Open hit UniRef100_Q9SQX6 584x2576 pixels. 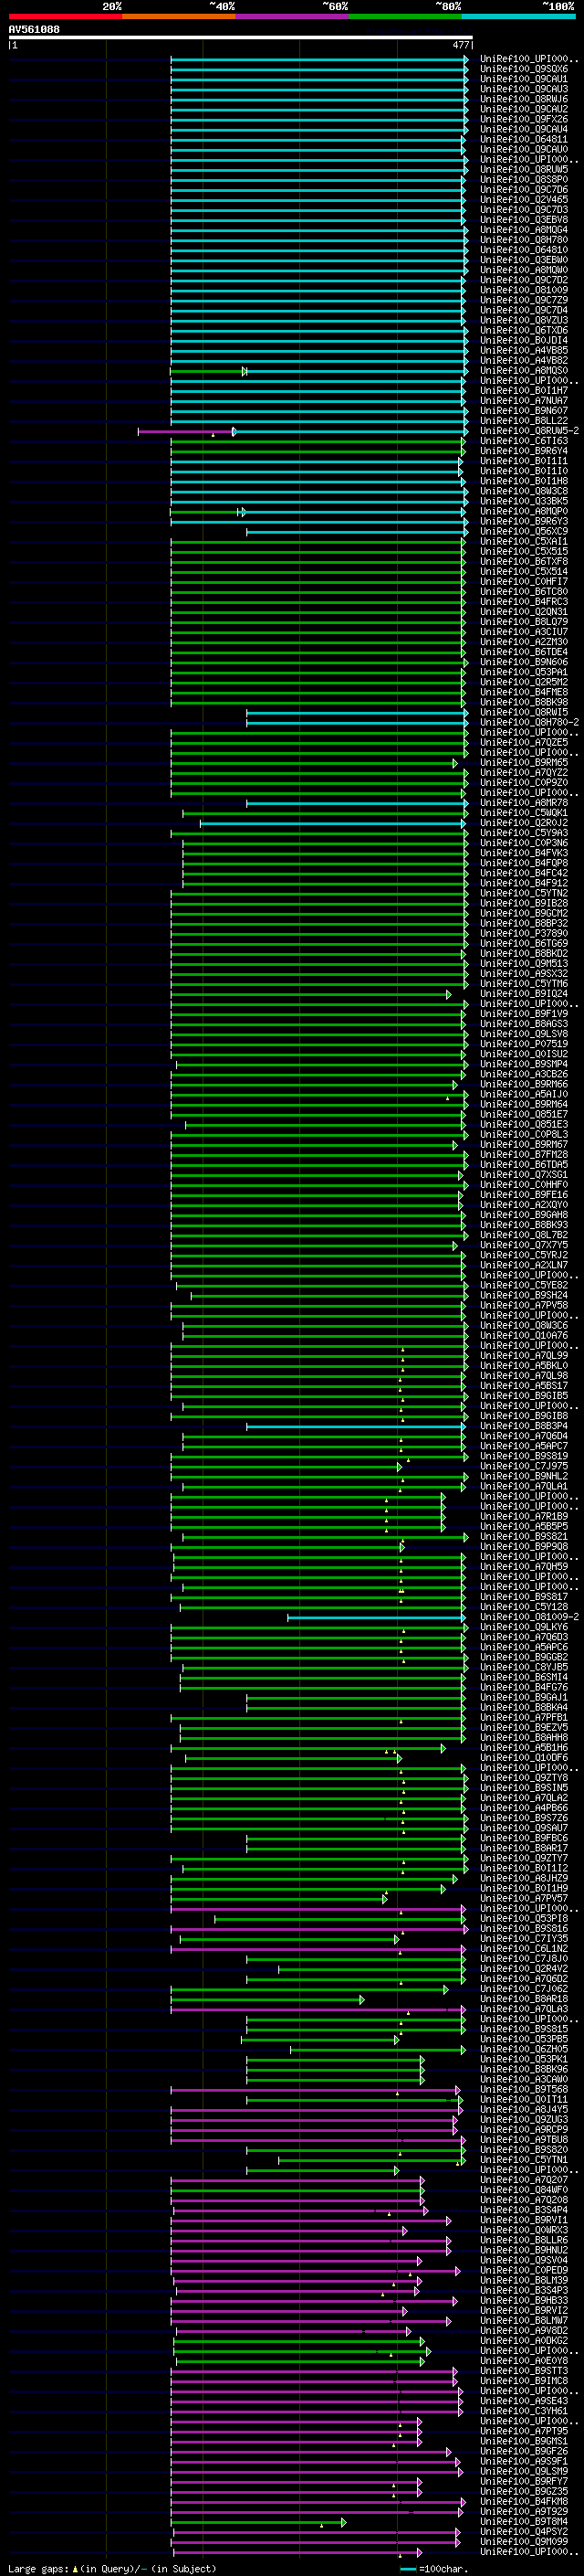coord(524,69)
